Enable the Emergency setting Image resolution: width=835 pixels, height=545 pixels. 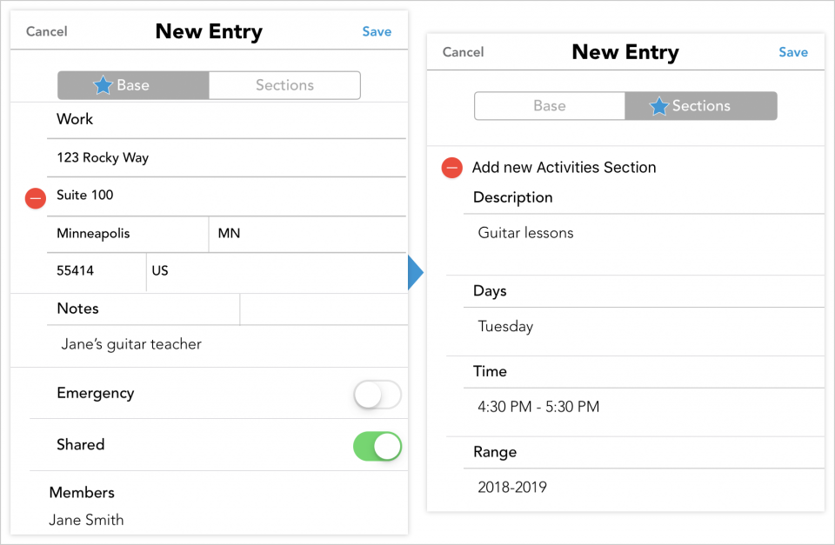pos(377,394)
